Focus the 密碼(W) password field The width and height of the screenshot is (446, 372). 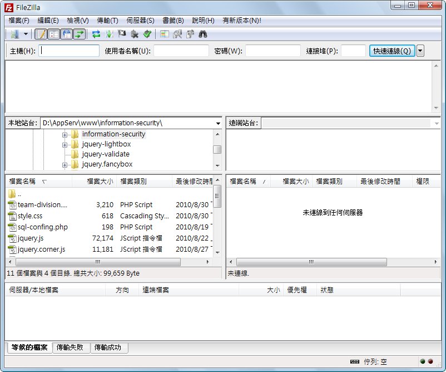(273, 51)
